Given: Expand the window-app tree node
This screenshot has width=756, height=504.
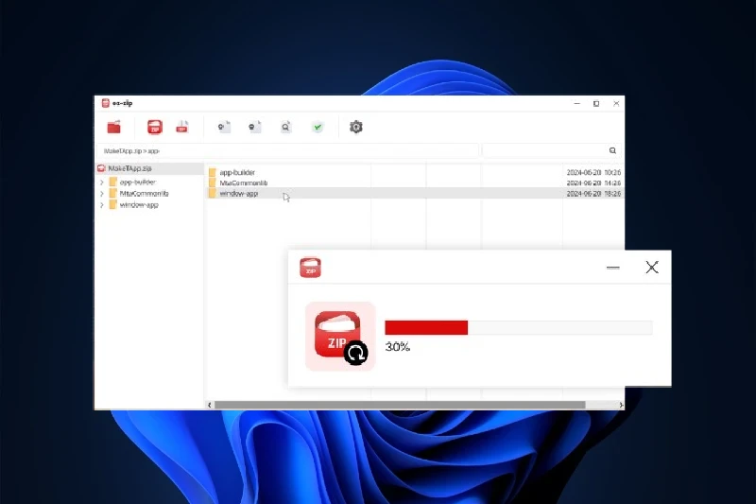Looking at the screenshot, I should [x=102, y=204].
